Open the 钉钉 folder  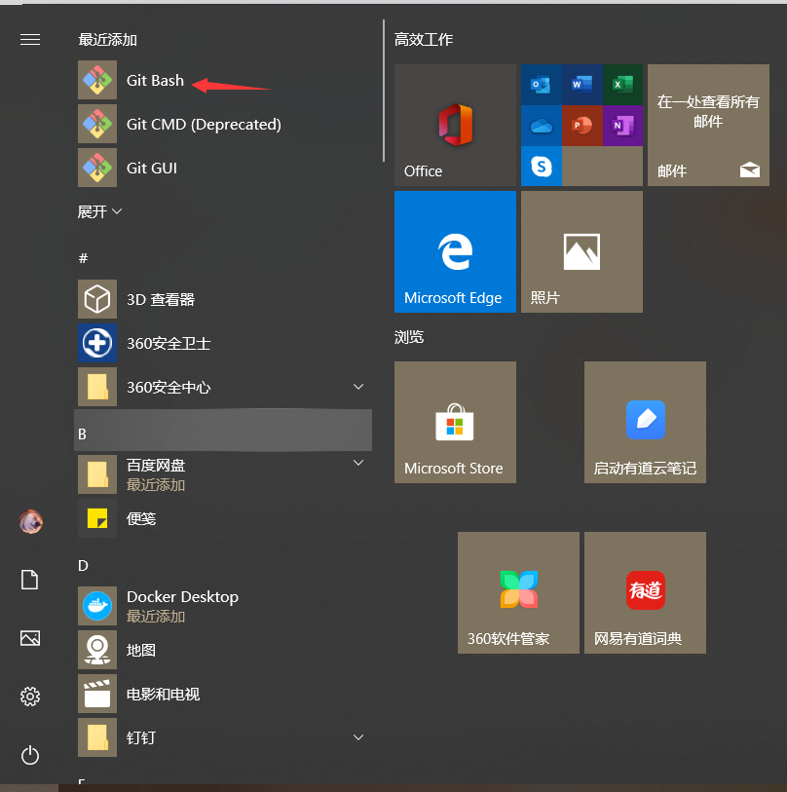[224, 738]
